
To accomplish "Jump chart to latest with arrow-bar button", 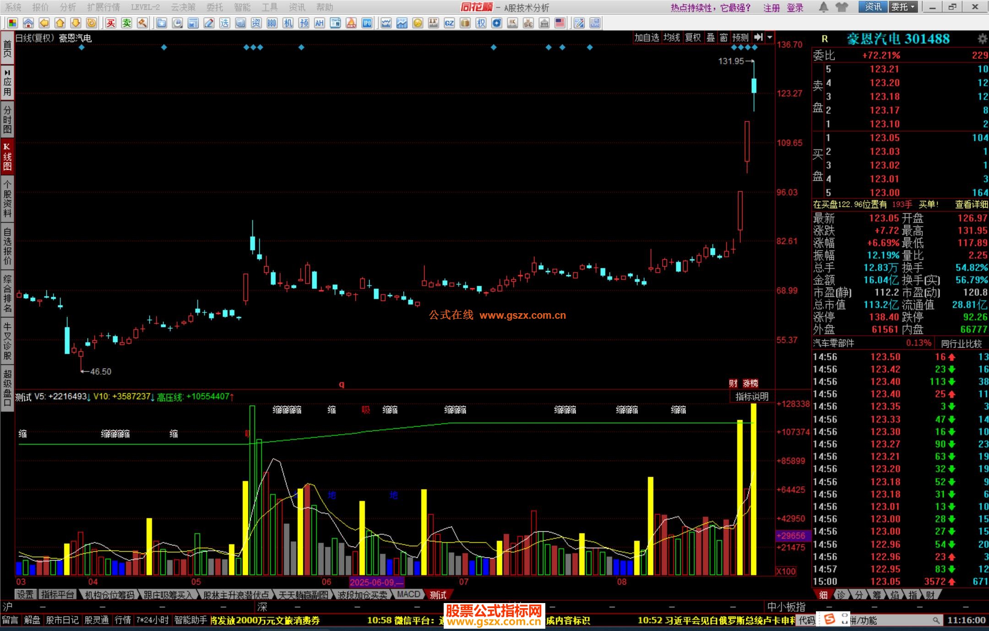I will coord(758,38).
